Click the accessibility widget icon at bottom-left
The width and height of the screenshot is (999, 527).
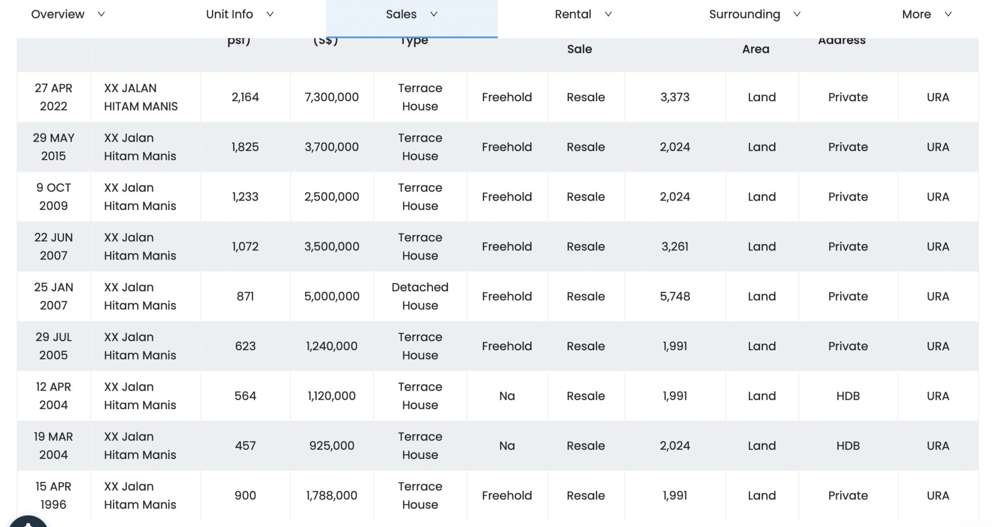pyautogui.click(x=28, y=521)
